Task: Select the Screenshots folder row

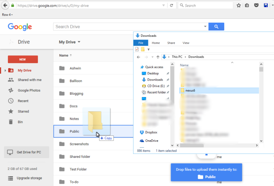Action: pyautogui.click(x=93, y=144)
